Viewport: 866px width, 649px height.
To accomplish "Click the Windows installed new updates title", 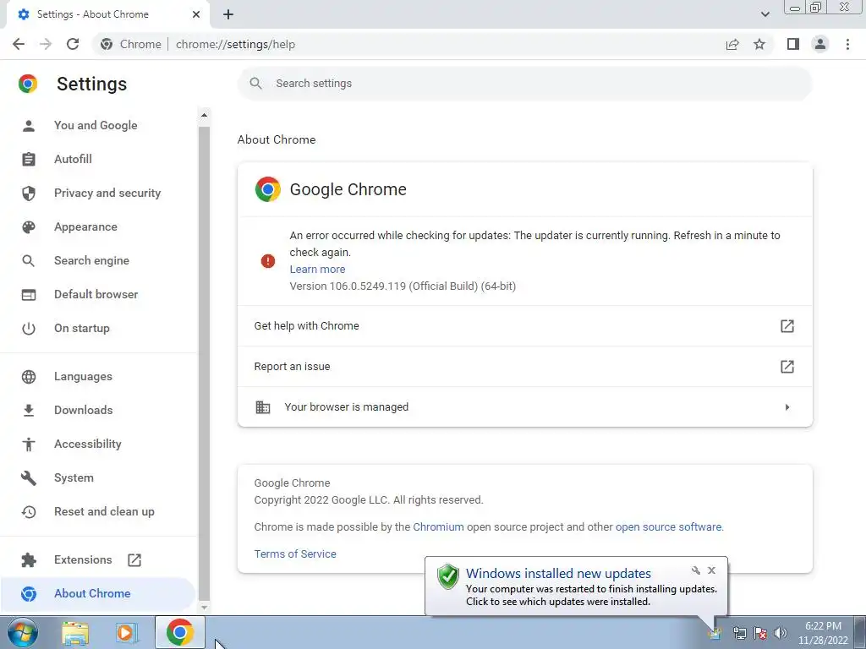I will coord(558,574).
